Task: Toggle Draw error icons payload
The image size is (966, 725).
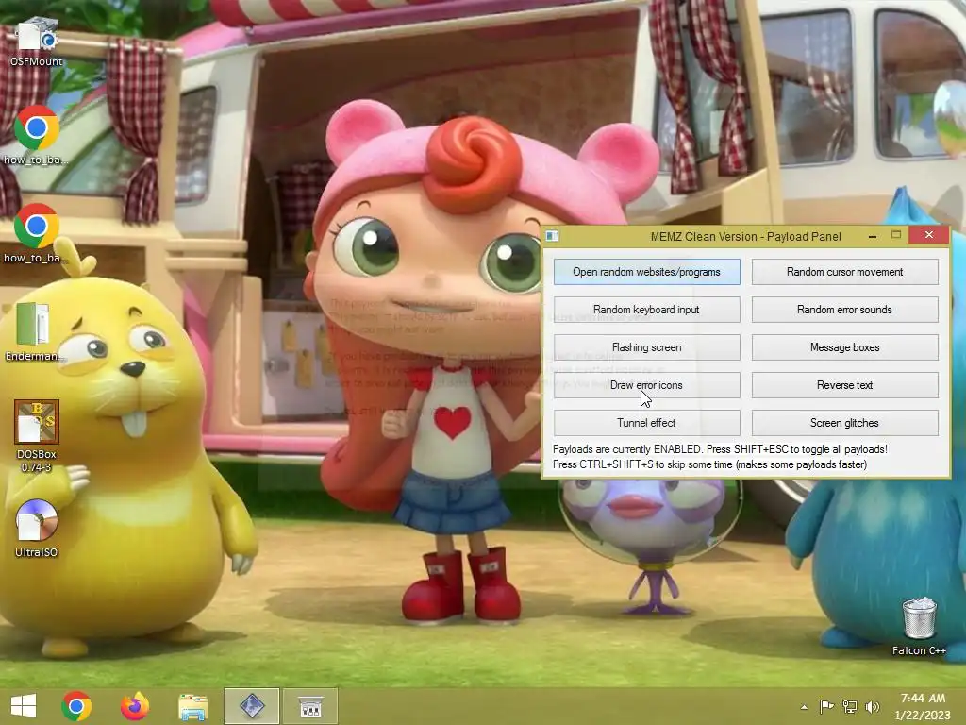Action: [x=646, y=385]
